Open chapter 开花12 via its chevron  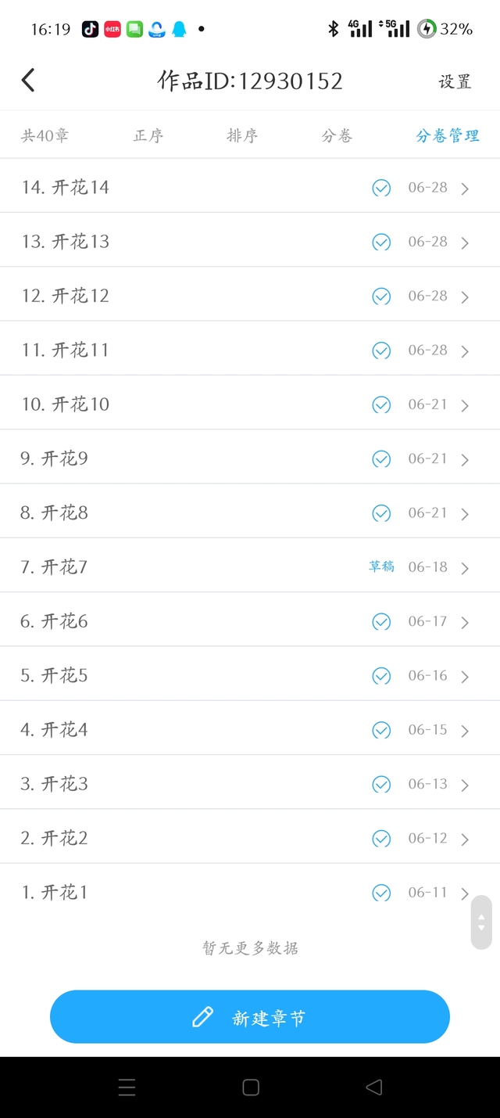click(465, 297)
